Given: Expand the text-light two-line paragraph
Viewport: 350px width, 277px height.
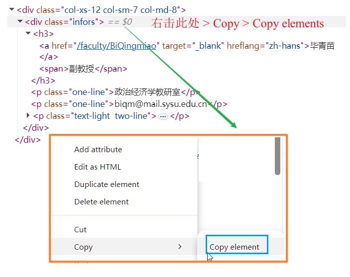Looking at the screenshot, I should (x=28, y=115).
